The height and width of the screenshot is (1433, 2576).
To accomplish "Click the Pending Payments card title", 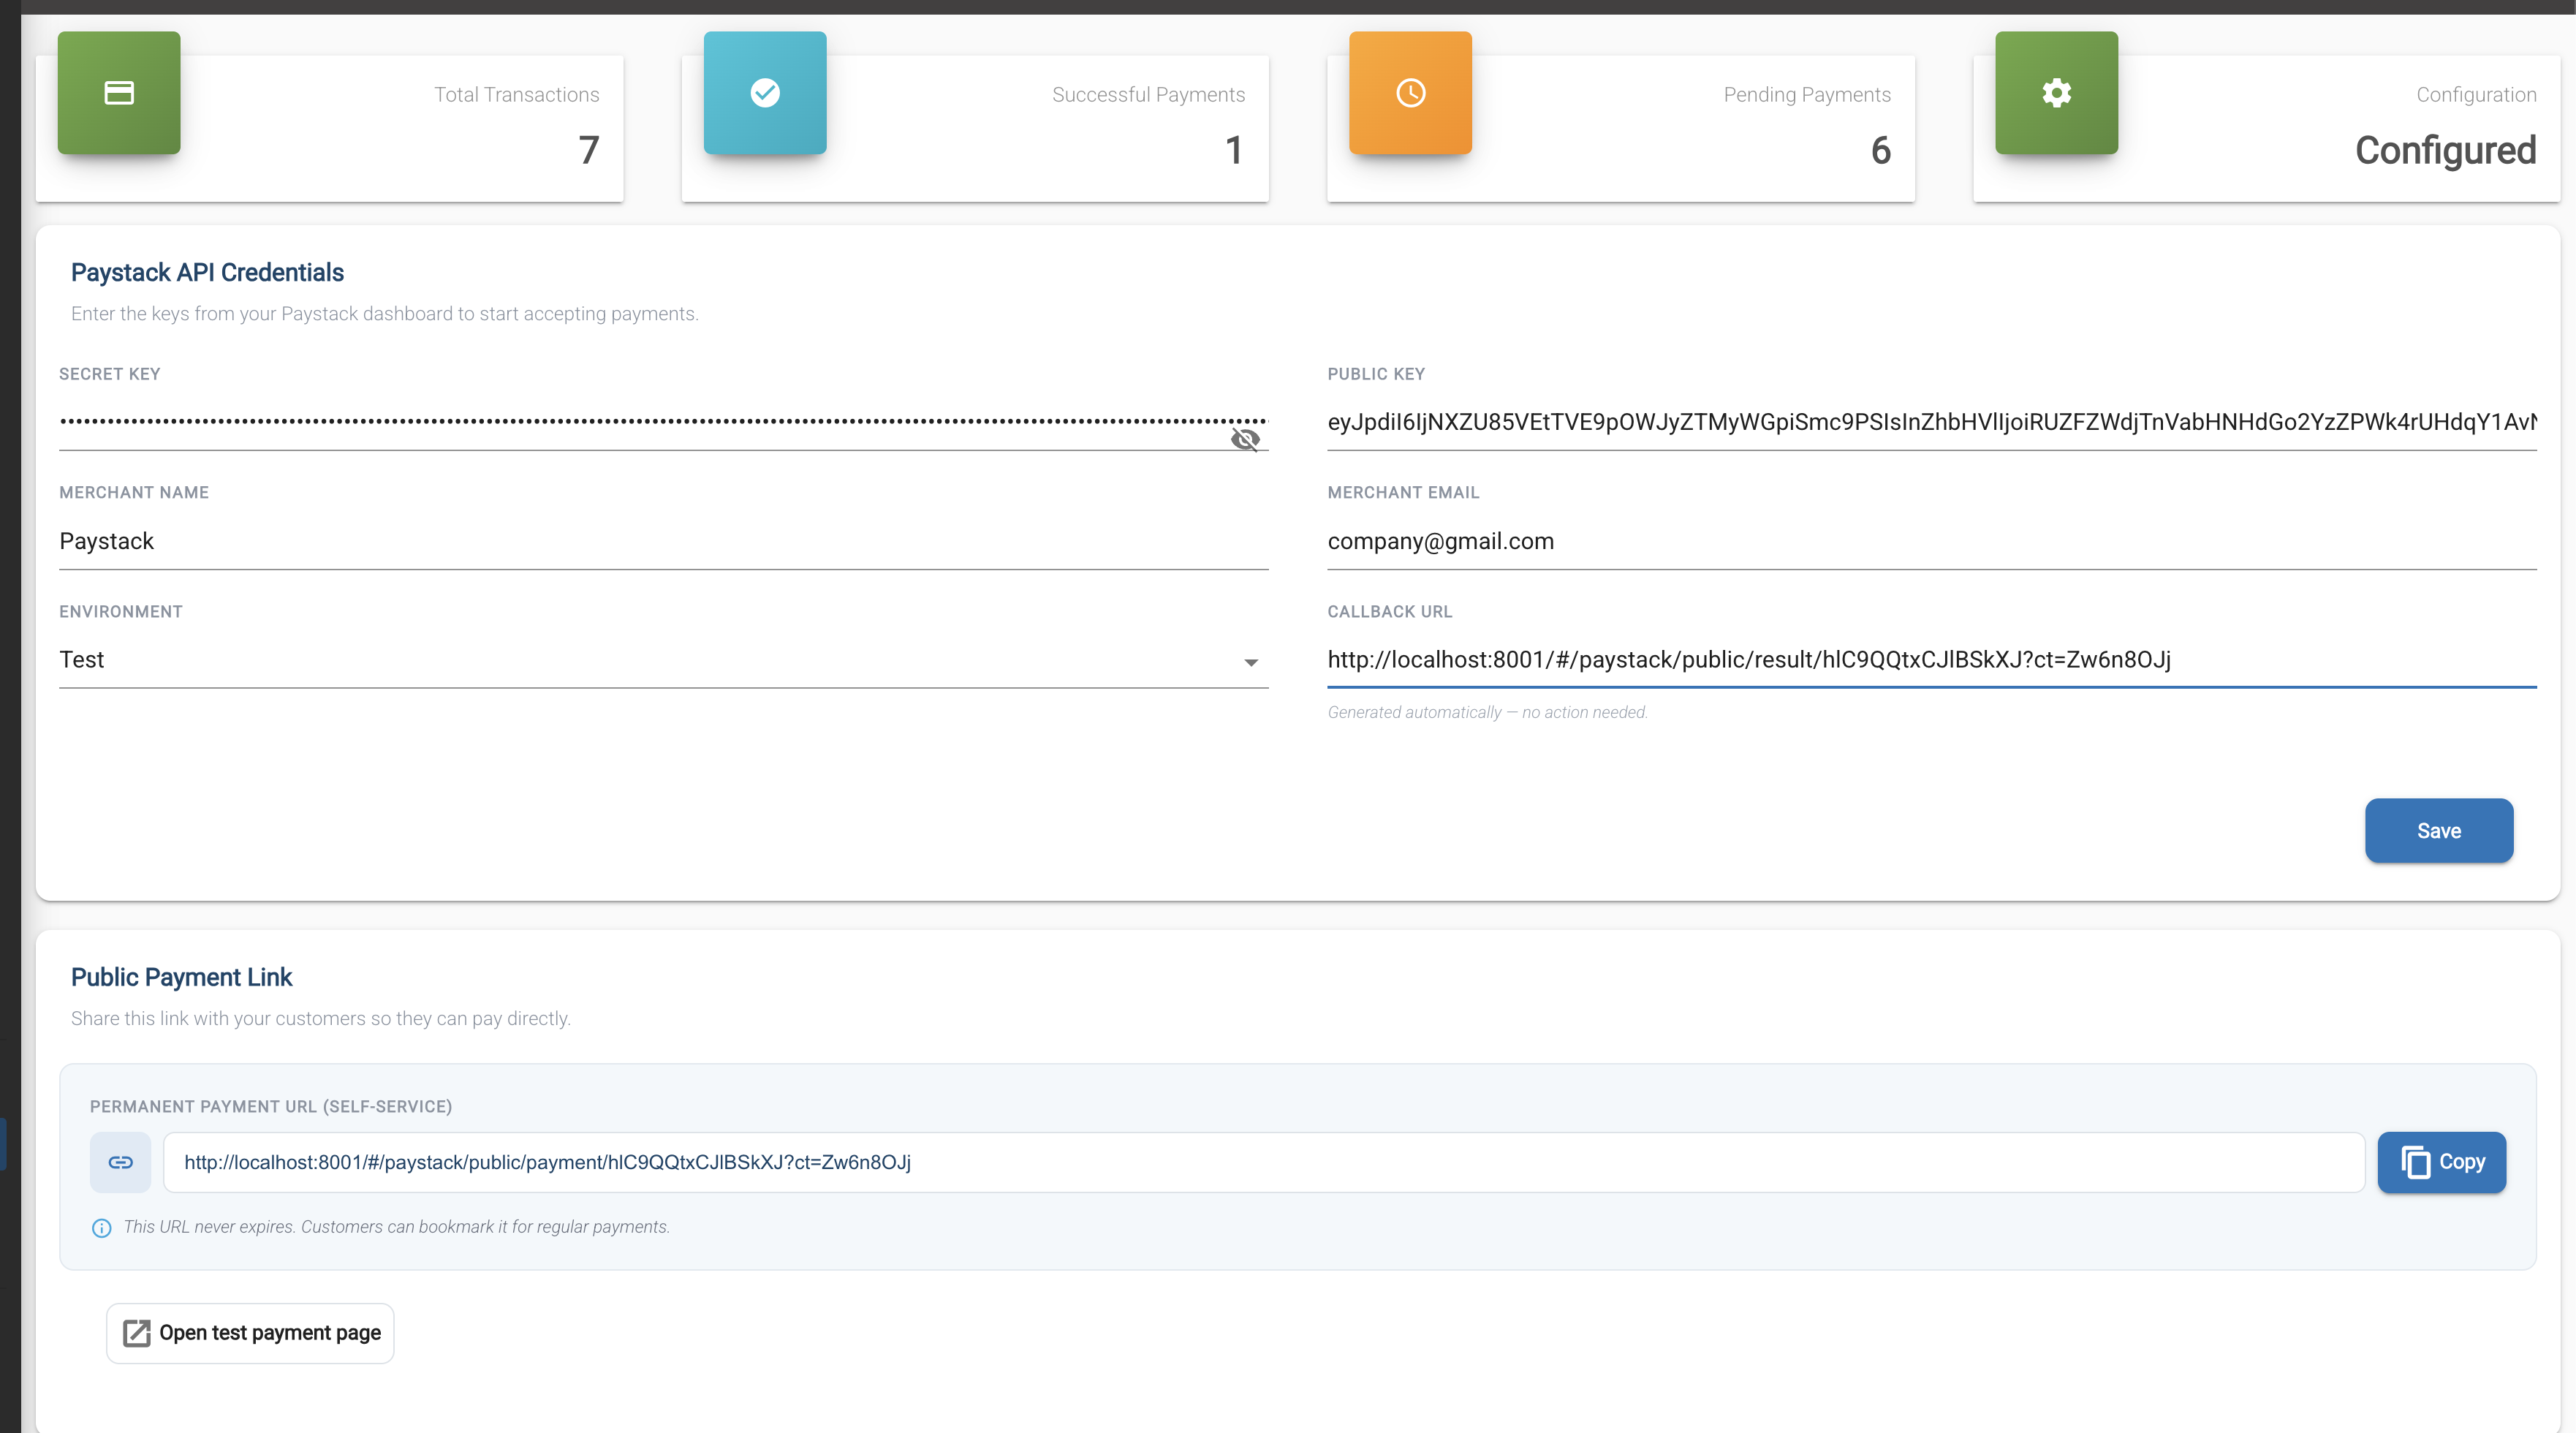I will [1806, 94].
